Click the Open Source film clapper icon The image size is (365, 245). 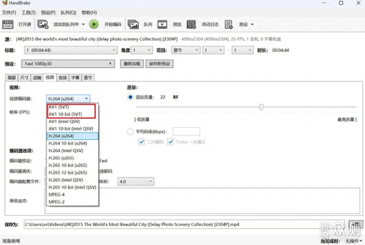pyautogui.click(x=8, y=24)
